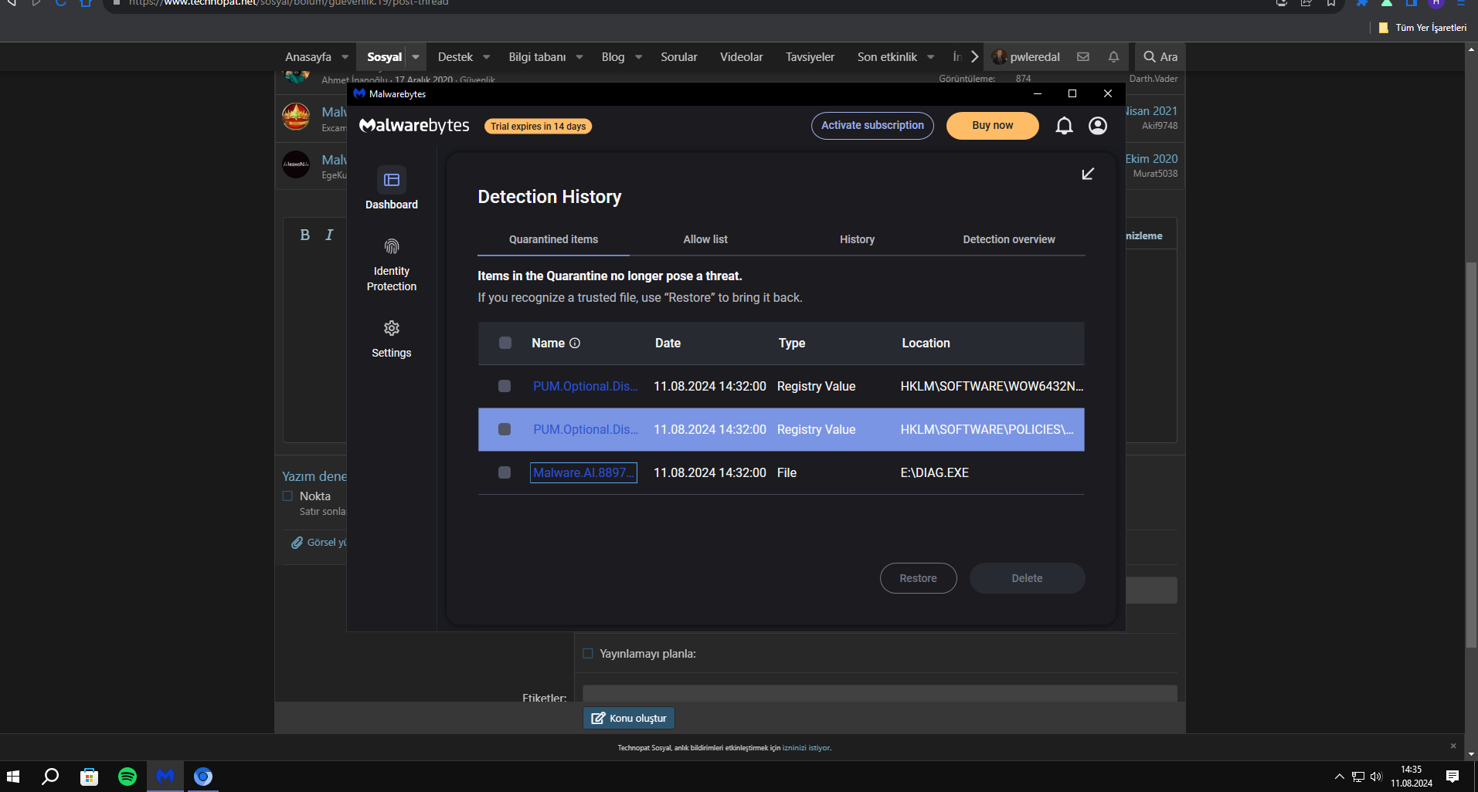Collapse the Detection History panel arrow
Viewport: 1478px width, 792px height.
pyautogui.click(x=1088, y=174)
